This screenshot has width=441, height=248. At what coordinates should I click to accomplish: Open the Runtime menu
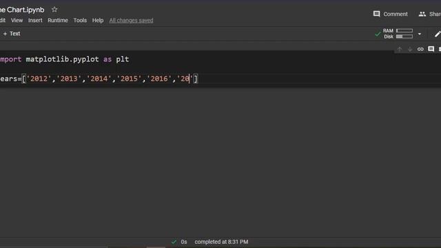(58, 20)
